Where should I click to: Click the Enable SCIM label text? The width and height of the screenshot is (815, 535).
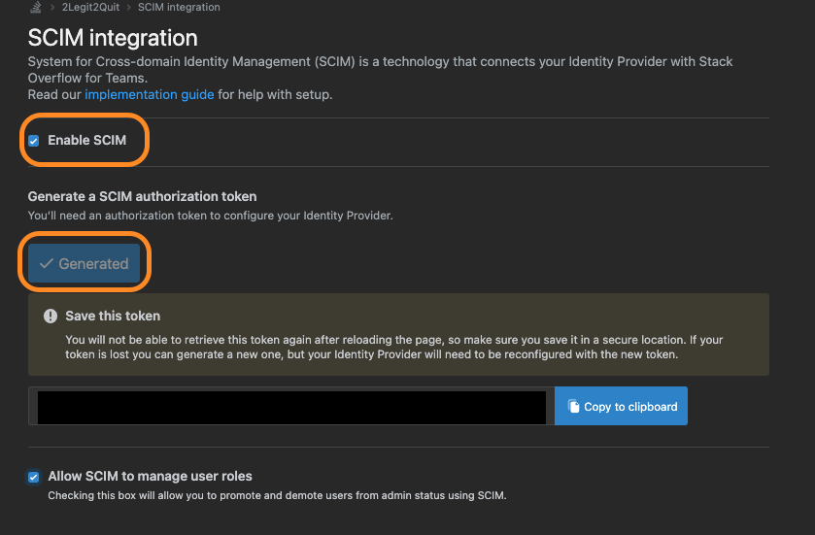(86, 140)
